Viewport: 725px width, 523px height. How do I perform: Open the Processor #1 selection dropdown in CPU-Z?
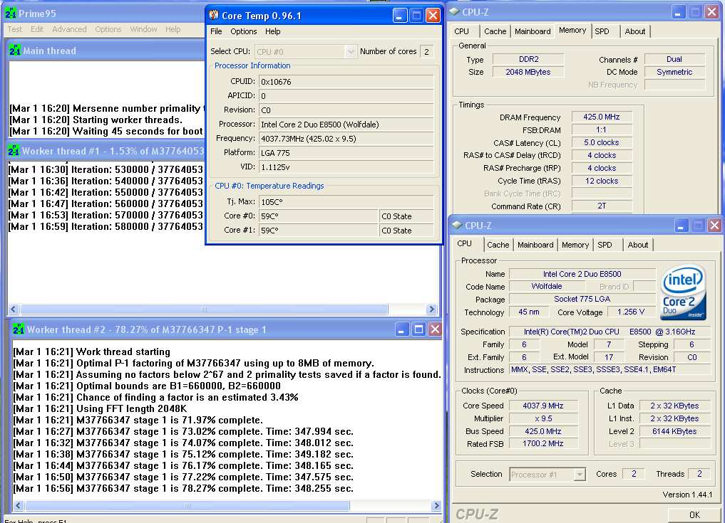tap(580, 475)
